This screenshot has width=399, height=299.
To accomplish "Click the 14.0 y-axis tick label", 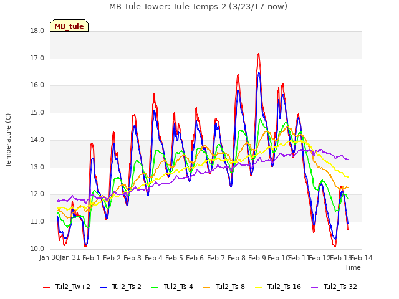I will (x=37, y=140).
